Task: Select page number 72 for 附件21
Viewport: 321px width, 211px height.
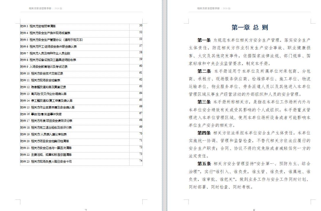Action: (x=141, y=147)
